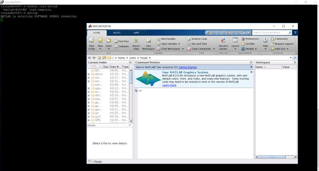Click Run and Time
This screenshot has width=319, height=171.
[197, 44]
